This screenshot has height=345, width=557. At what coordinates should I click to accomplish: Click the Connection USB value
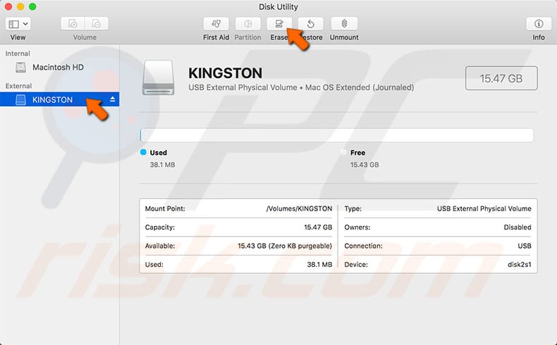point(525,246)
